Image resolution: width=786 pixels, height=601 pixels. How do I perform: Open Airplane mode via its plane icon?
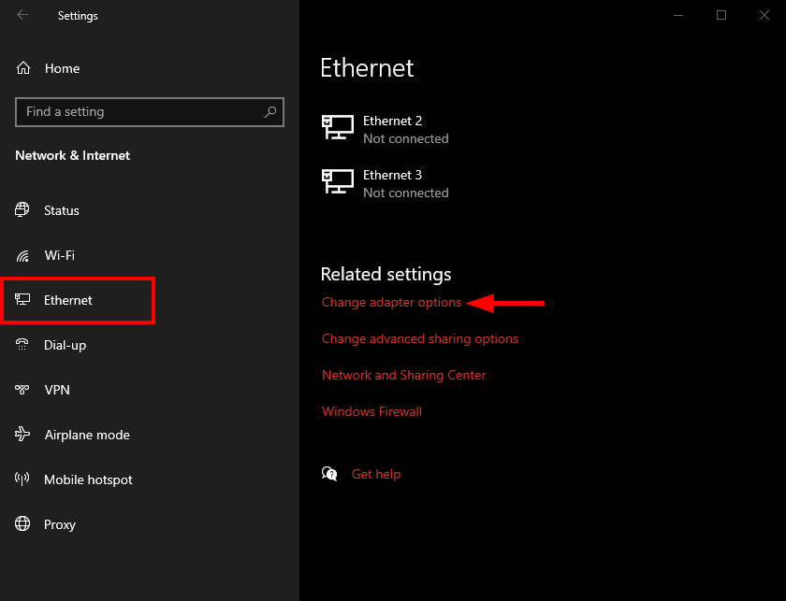tap(23, 435)
